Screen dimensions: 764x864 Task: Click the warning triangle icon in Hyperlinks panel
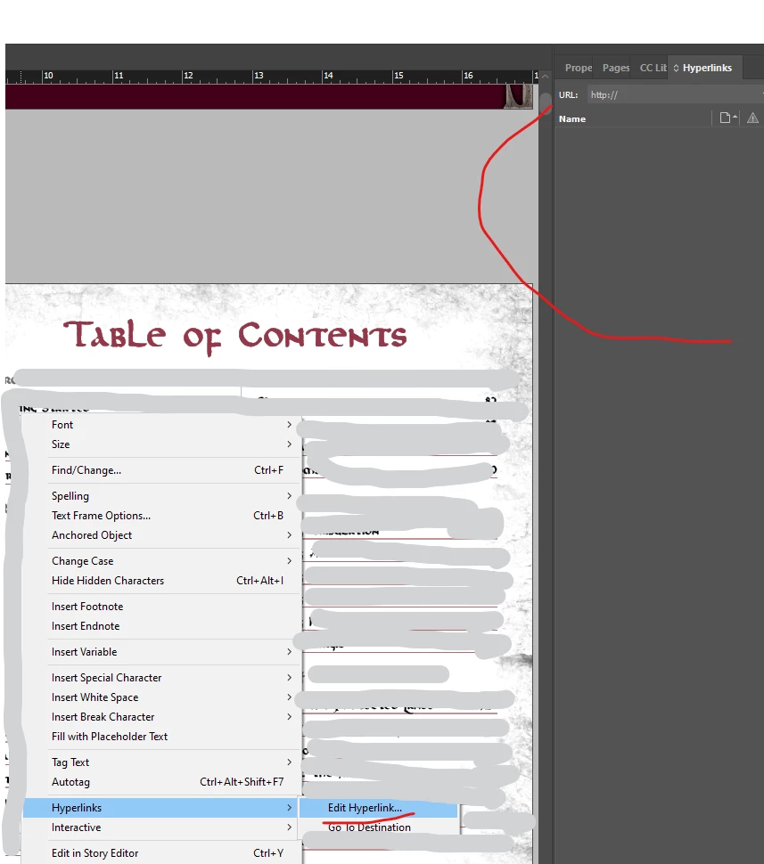(752, 118)
